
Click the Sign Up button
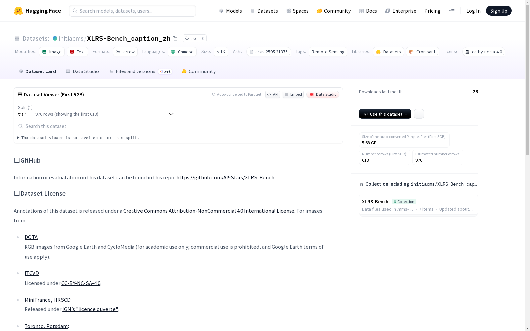(x=499, y=11)
